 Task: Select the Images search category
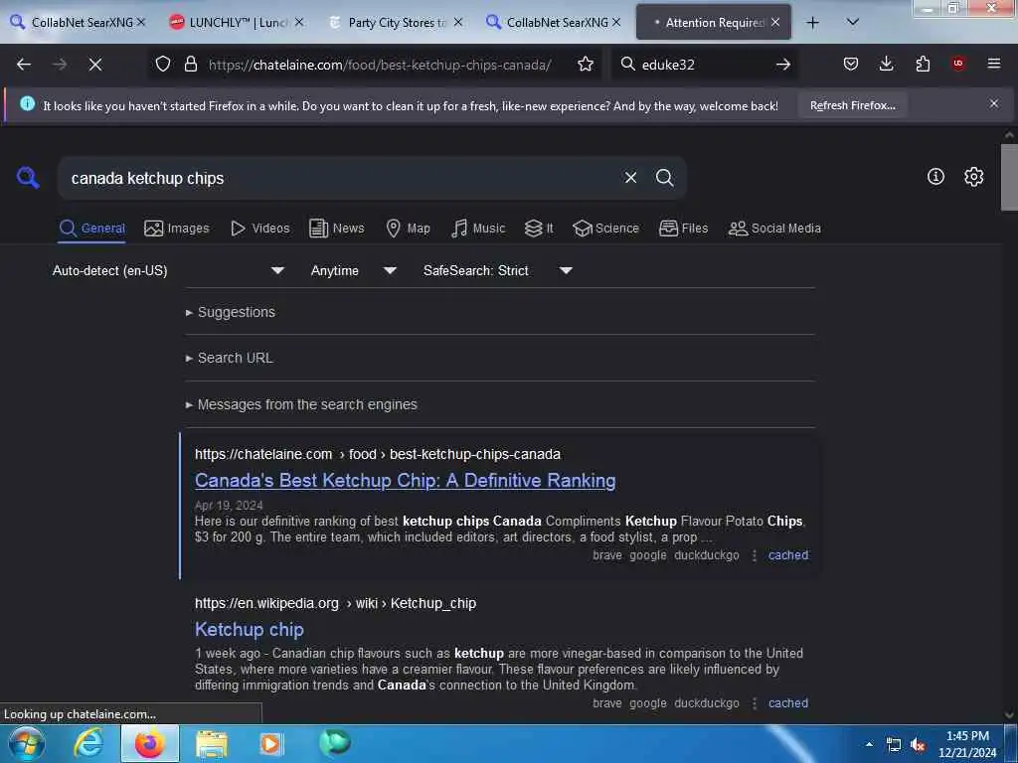pyautogui.click(x=177, y=229)
